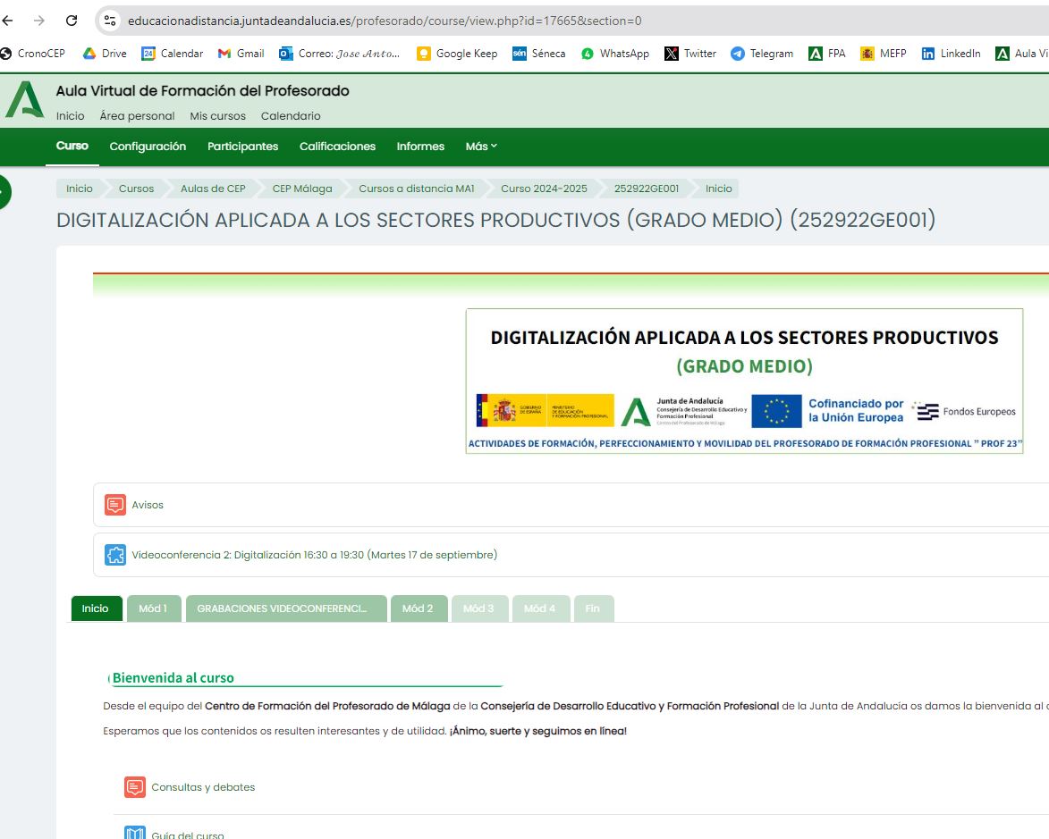This screenshot has height=839, width=1049.
Task: Select the Inicio section tab
Action: coord(97,608)
